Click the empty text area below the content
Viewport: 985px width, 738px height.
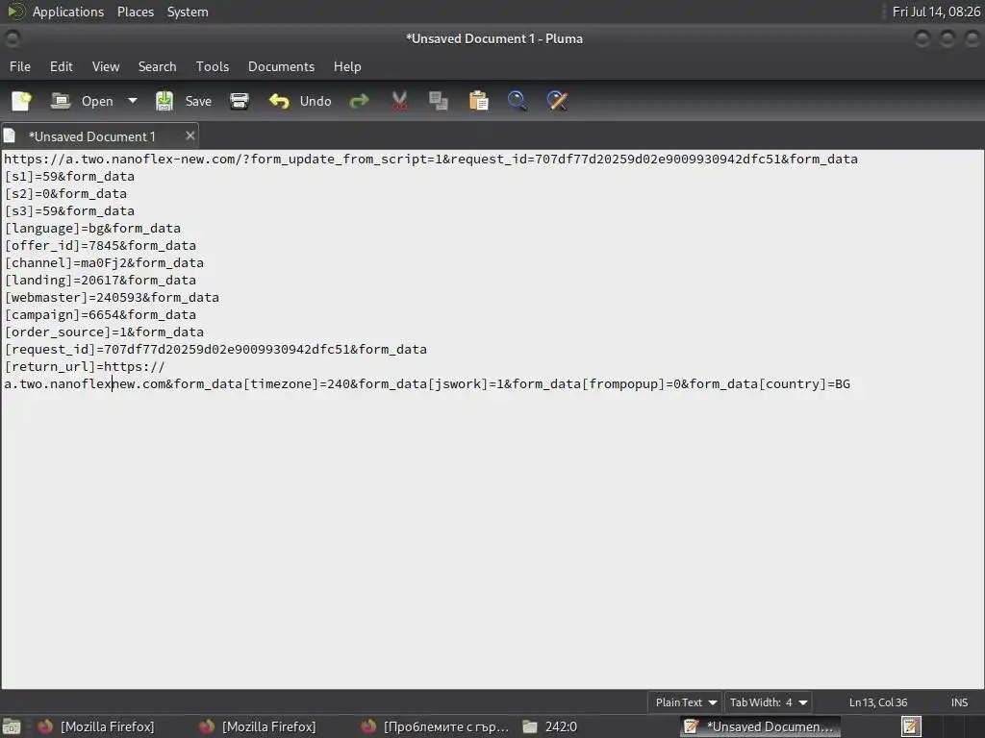pyautogui.click(x=492, y=540)
